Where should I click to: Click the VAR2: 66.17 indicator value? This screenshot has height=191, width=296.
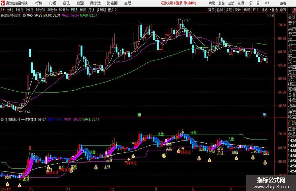pos(91,119)
